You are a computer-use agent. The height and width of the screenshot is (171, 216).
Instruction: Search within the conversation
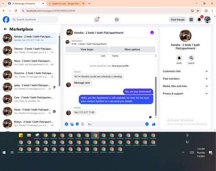tap(191, 58)
